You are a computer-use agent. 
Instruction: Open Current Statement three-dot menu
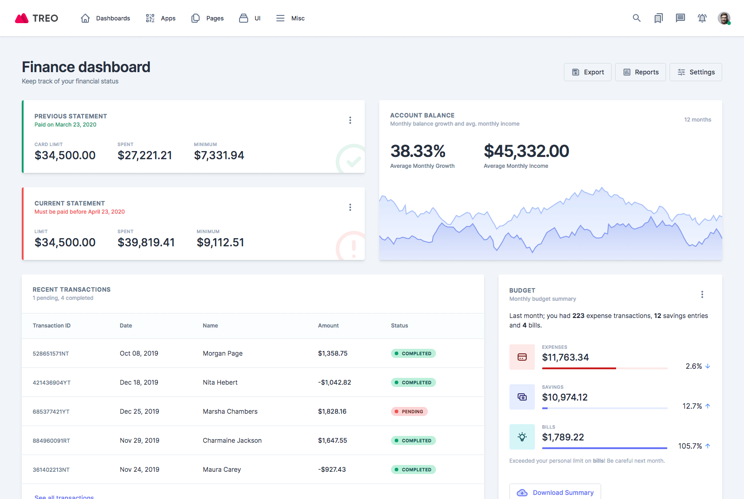click(350, 207)
